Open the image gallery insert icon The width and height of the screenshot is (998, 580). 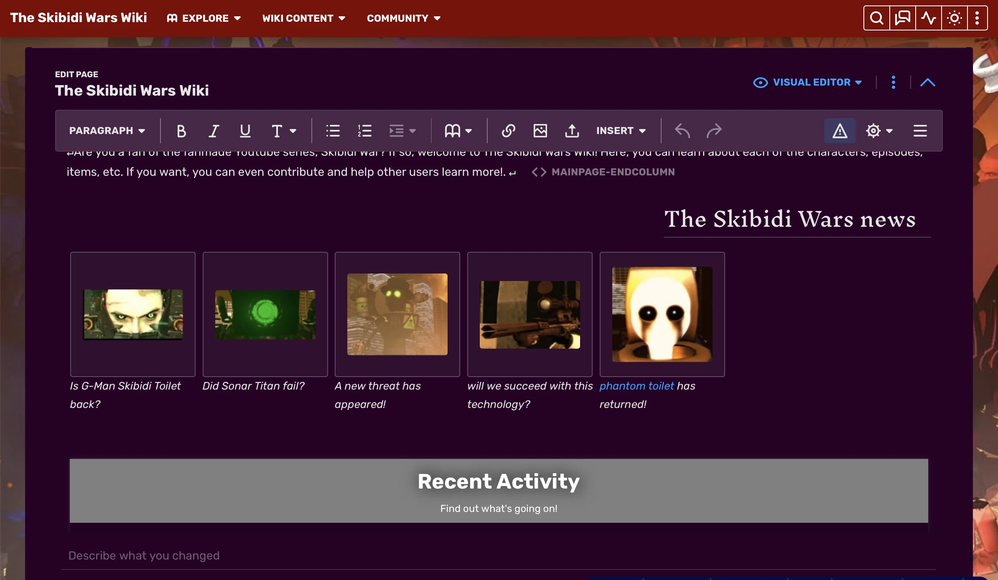coord(540,131)
